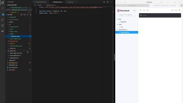Split the editor to the right
Image resolution: width=183 pixels, height=103 pixels.
(108, 2)
